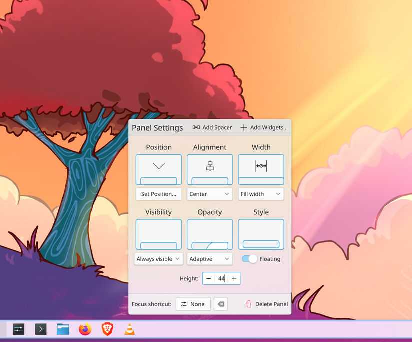The image size is (412, 342).
Task: Open VLC media player from the taskbar
Action: click(129, 329)
